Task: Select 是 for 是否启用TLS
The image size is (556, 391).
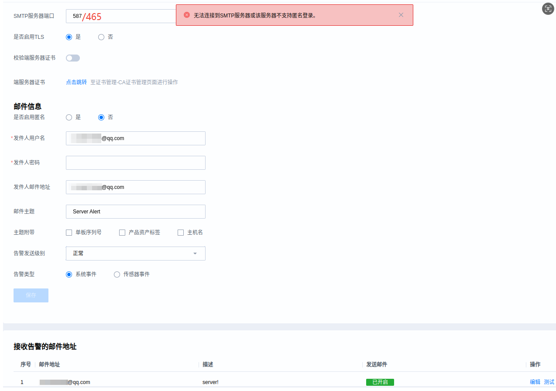Action: coord(69,37)
